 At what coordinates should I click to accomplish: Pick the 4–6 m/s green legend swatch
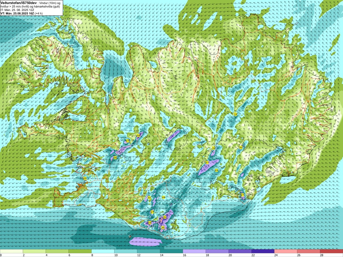point(57,251)
